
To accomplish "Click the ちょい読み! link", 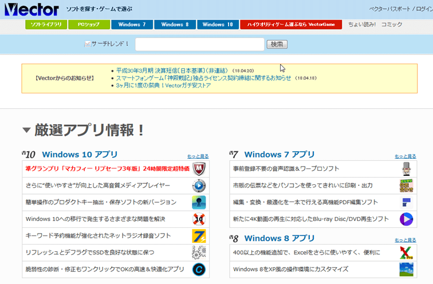I will click(x=362, y=24).
